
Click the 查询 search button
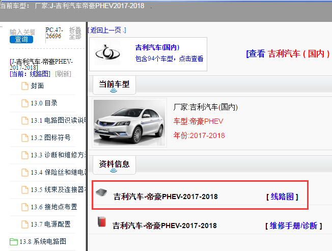click(x=21, y=39)
